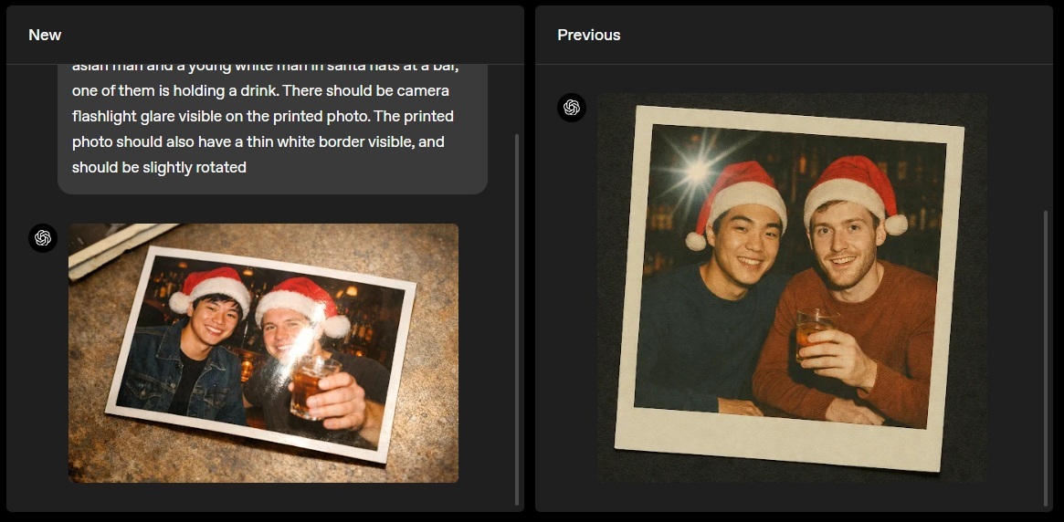Click the Santa hat of the blue-sweater man
This screenshot has width=1064, height=522.
click(x=736, y=200)
